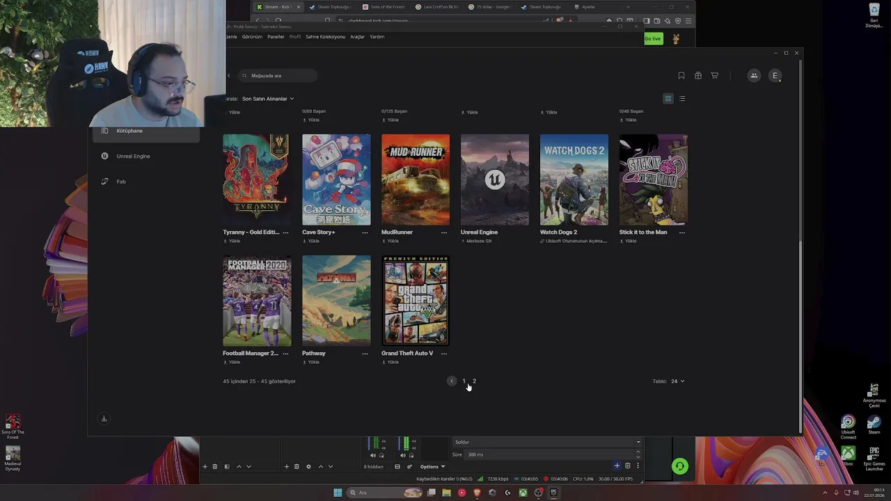
Task: Open the Windows Start menu
Action: (x=338, y=493)
